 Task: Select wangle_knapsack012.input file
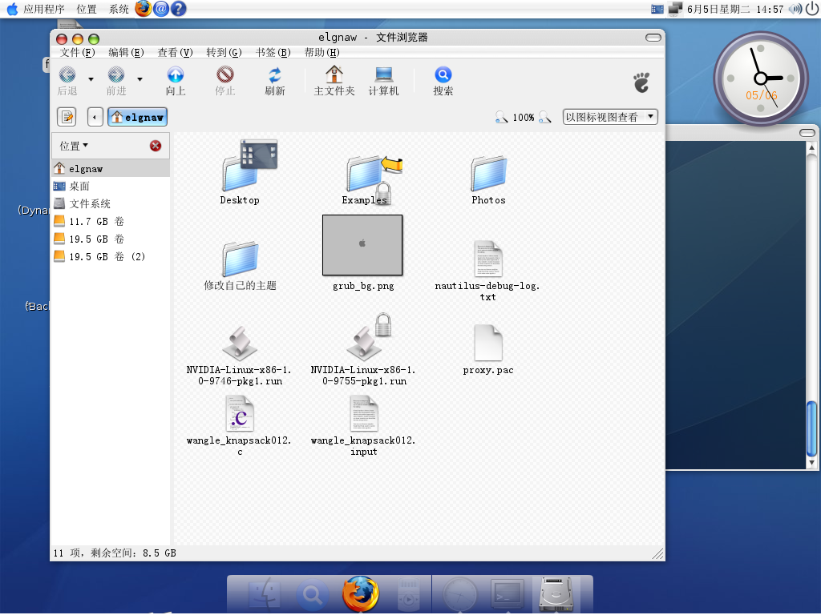pos(364,414)
